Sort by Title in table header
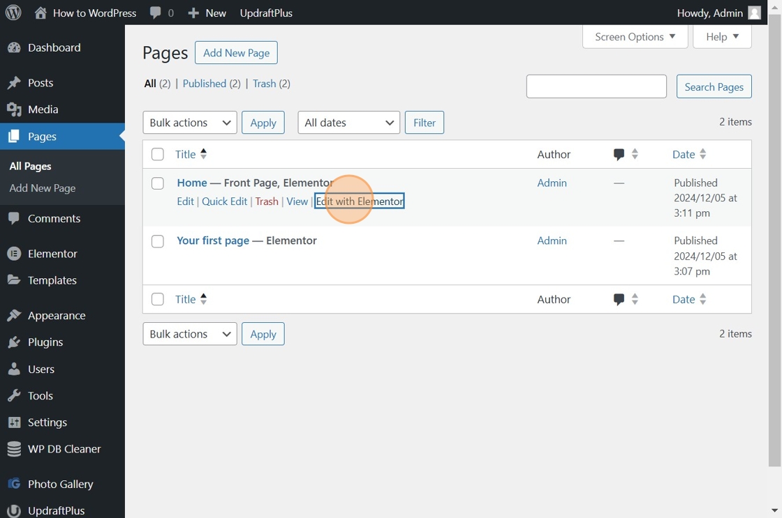This screenshot has height=518, width=782. (x=191, y=154)
